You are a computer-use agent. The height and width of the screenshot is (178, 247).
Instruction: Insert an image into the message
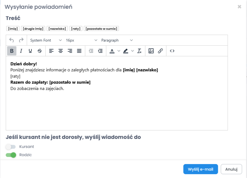click(151, 51)
